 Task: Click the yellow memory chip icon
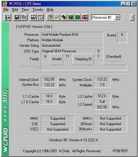point(64,18)
